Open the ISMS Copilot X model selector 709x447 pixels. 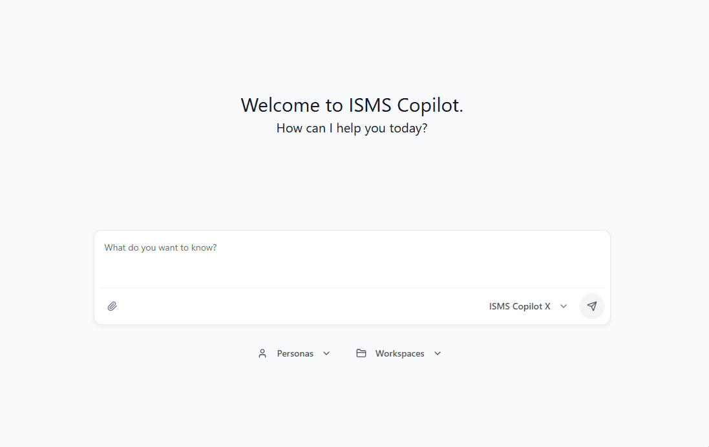(x=520, y=306)
